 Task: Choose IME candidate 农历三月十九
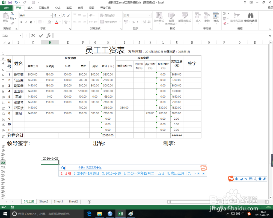179,174
